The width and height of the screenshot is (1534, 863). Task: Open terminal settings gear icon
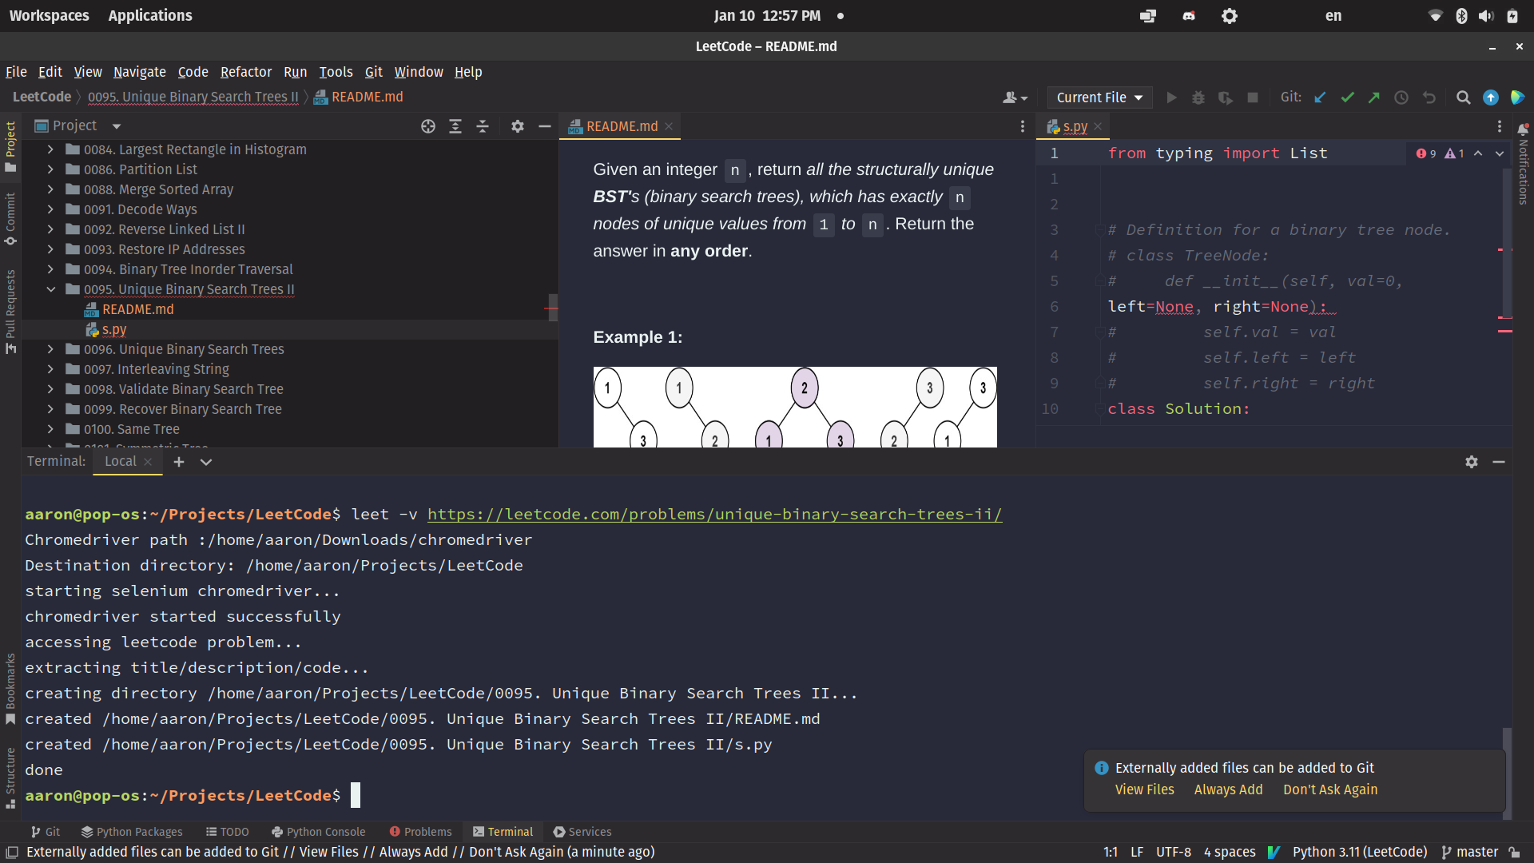click(x=1471, y=462)
